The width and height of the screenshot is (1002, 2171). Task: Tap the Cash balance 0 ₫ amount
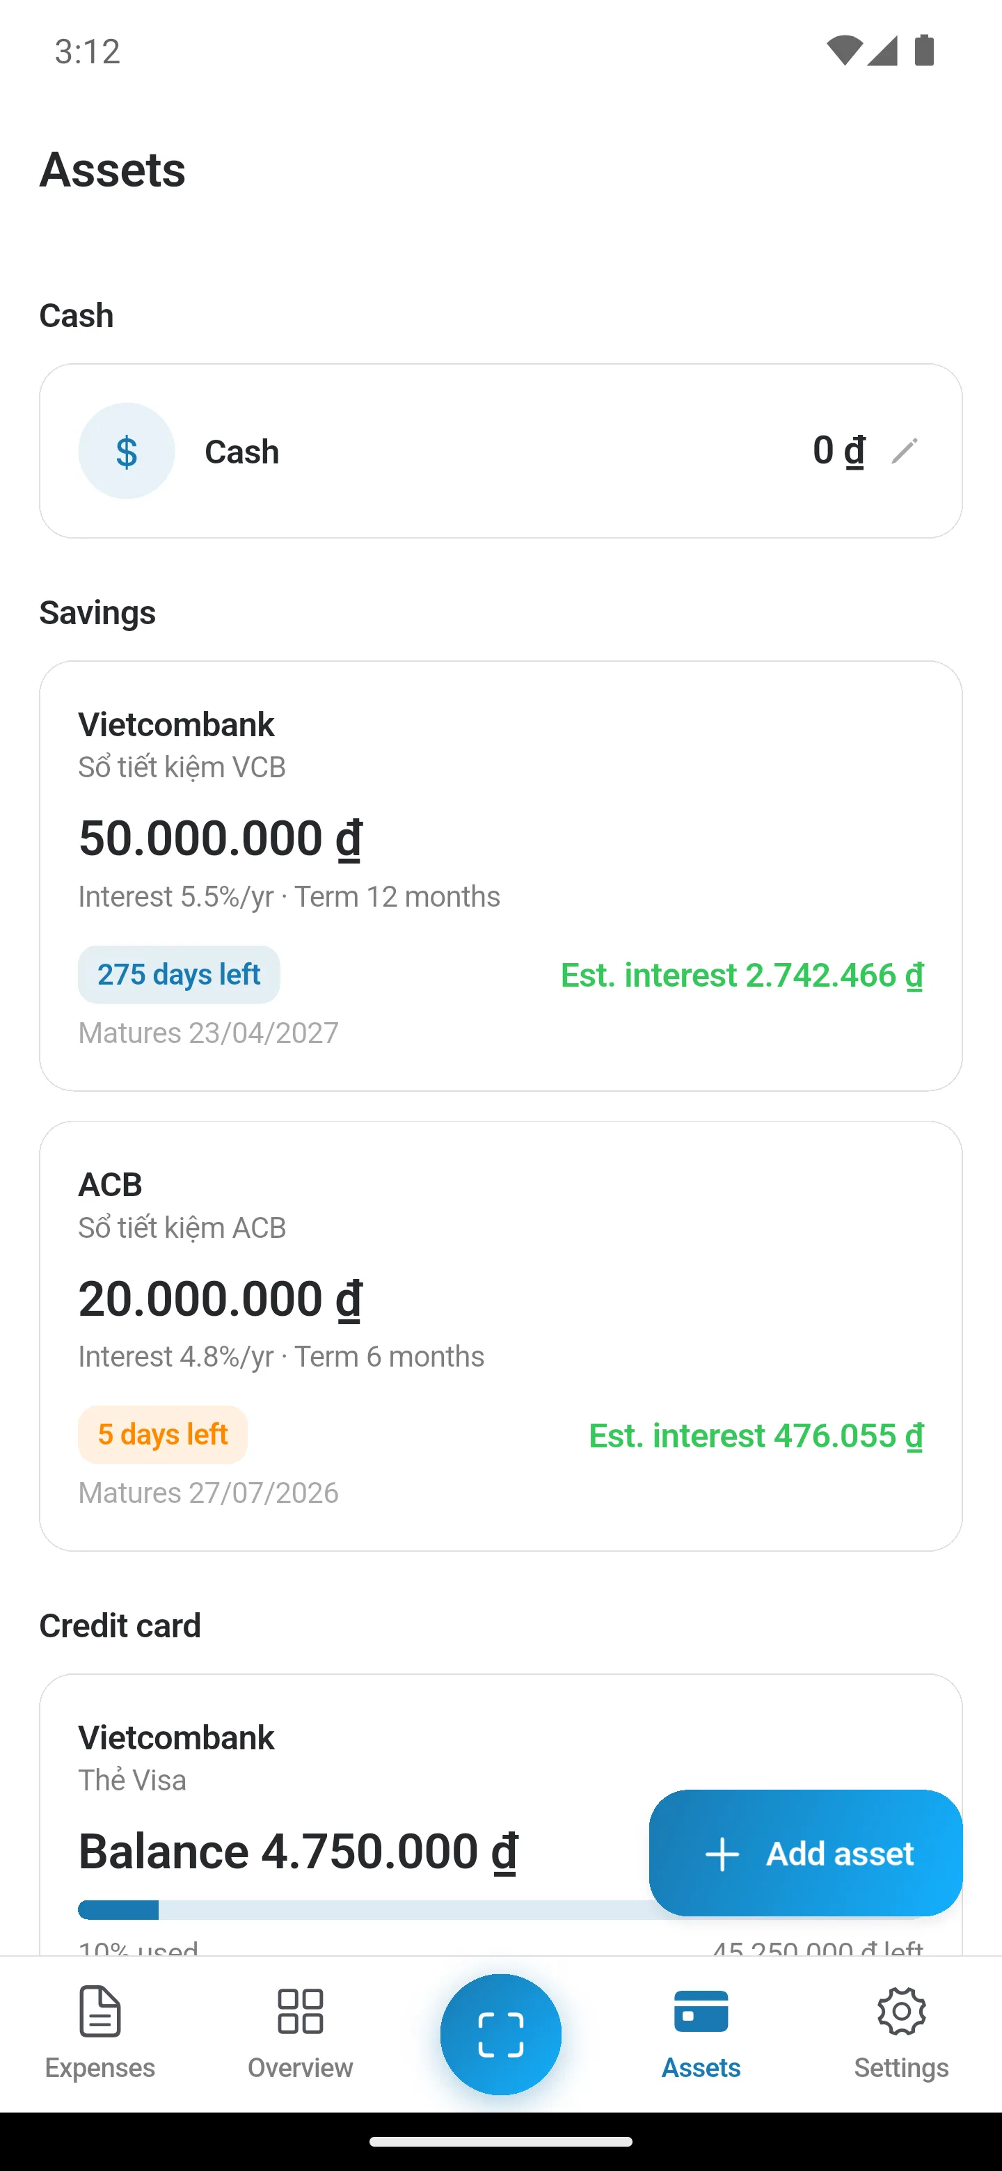click(838, 451)
